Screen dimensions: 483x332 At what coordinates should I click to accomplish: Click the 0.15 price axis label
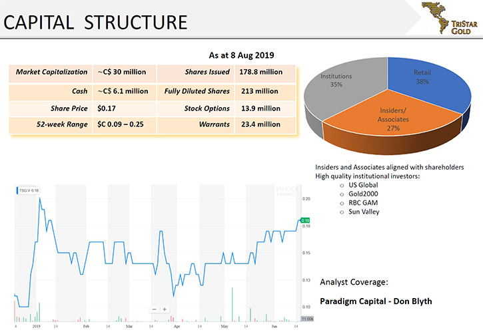pyautogui.click(x=306, y=253)
